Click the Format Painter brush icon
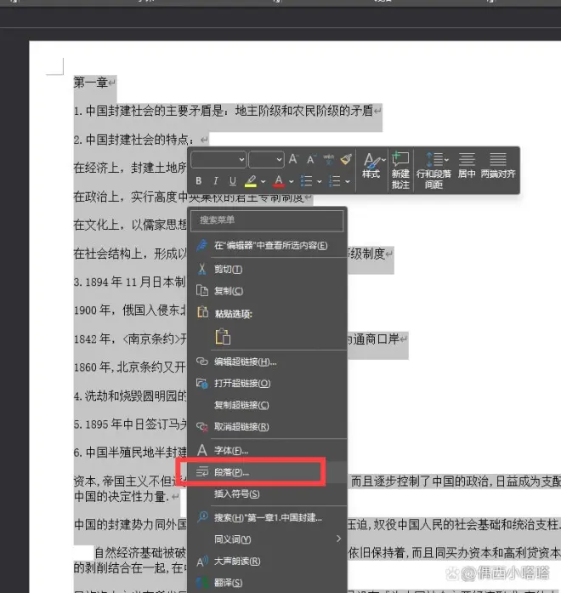 (x=346, y=159)
